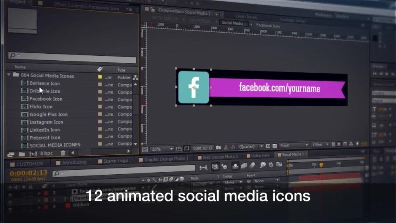Viewport: 396px width, 223px height.
Task: Click the viewer current time 0:00:02:13
Action: coord(203,148)
